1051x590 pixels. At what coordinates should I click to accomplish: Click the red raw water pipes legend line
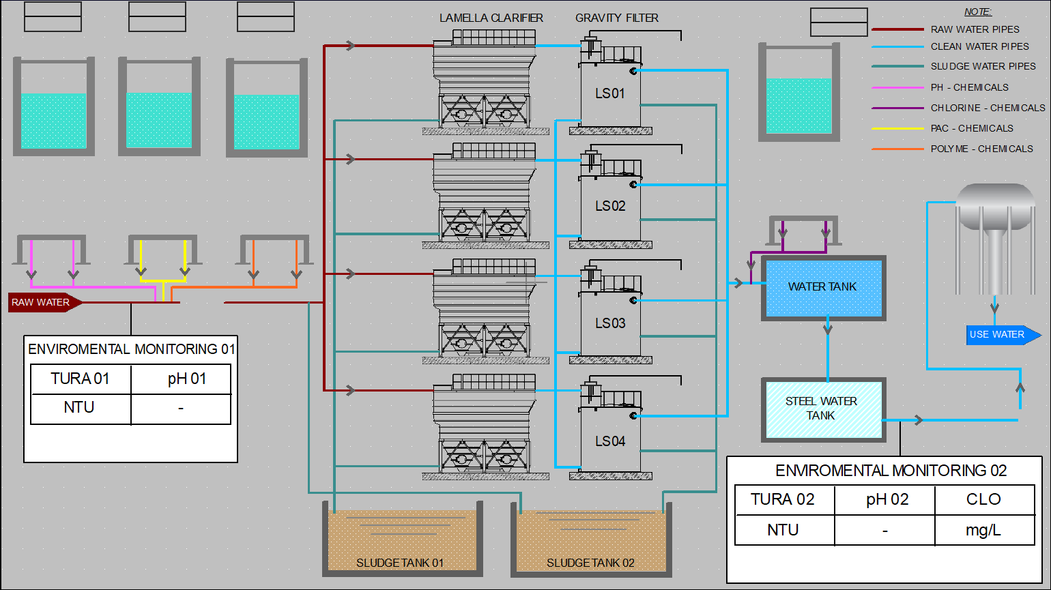pos(897,29)
